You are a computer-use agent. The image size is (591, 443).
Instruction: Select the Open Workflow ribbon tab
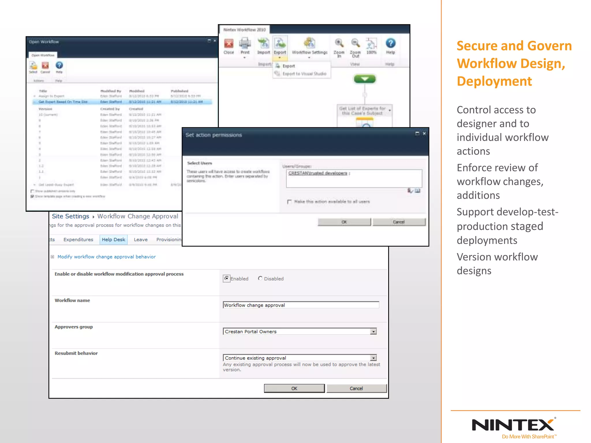click(43, 55)
